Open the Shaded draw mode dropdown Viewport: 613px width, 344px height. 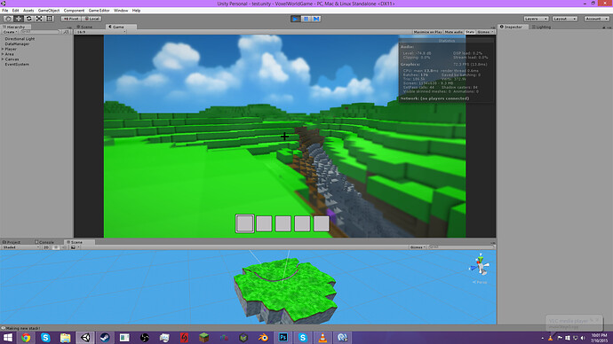(20, 247)
